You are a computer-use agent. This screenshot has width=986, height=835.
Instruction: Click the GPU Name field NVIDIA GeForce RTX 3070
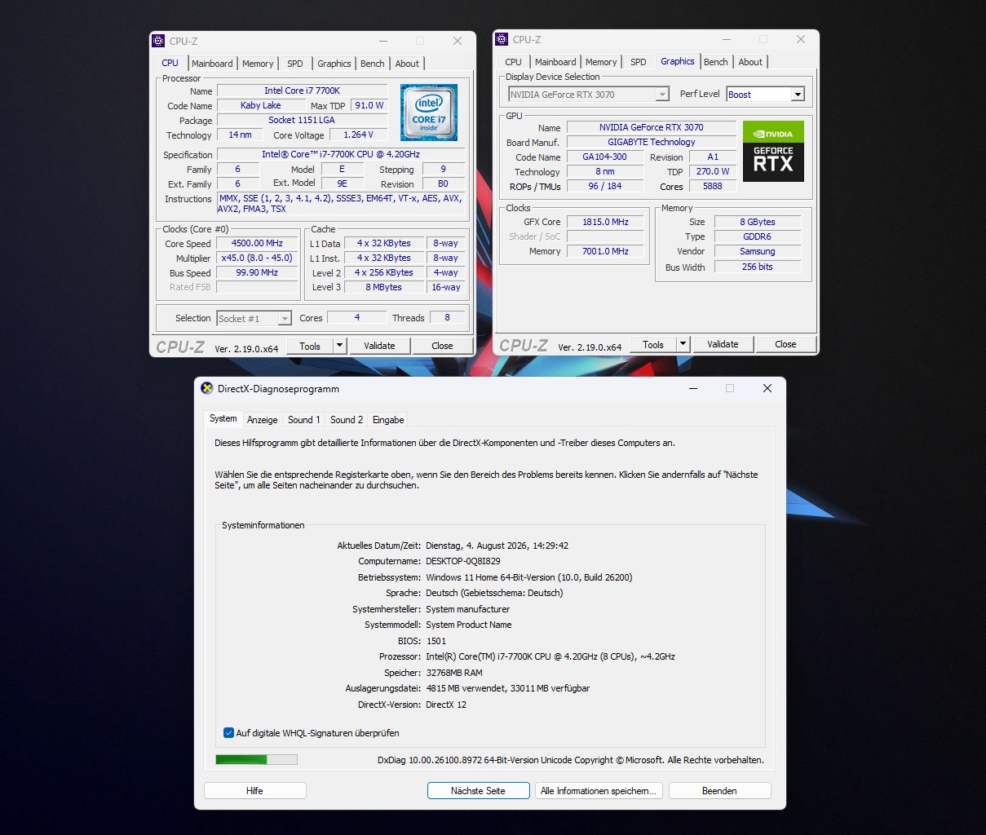tap(651, 127)
